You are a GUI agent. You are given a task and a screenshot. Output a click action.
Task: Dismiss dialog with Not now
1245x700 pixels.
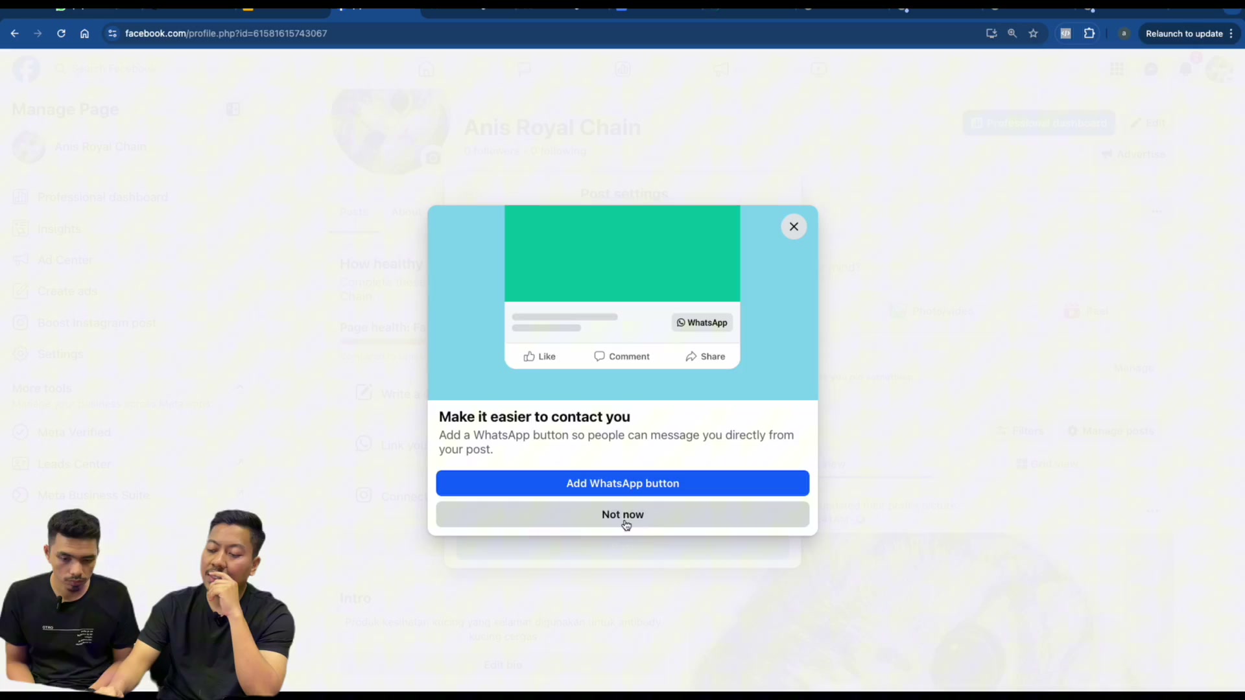(622, 515)
